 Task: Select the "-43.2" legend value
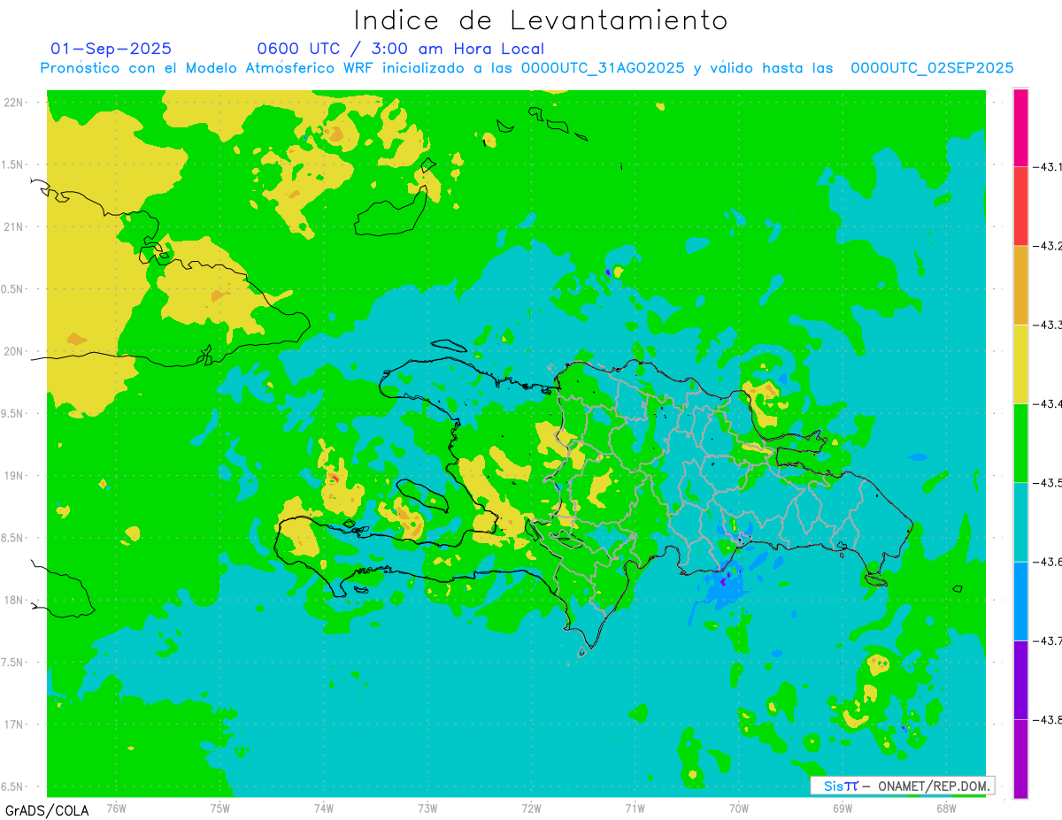(1048, 246)
